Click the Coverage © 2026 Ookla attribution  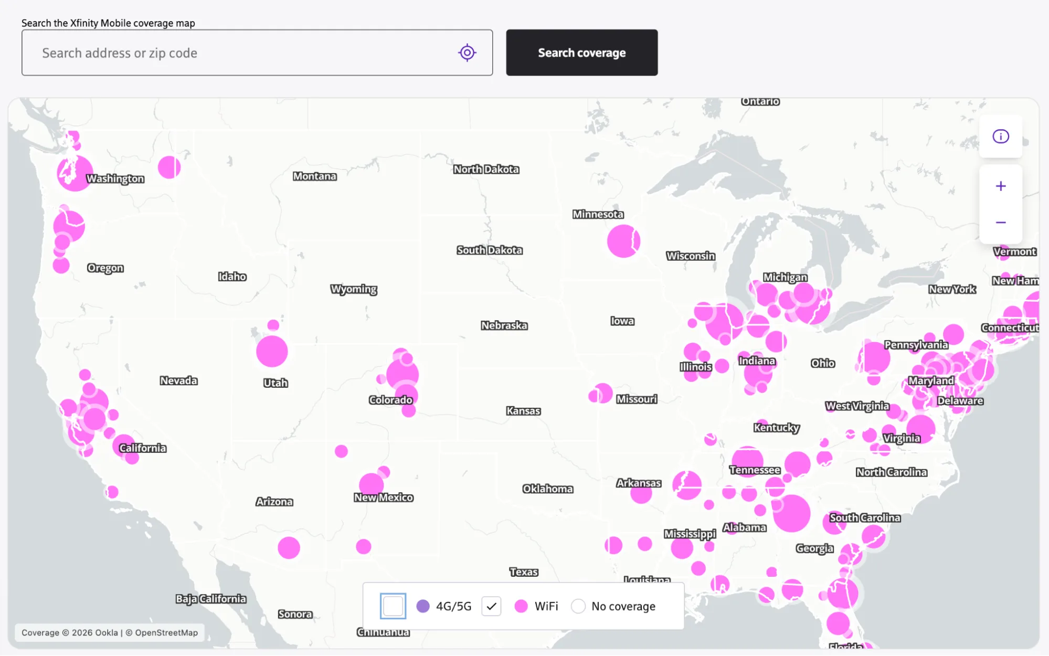70,633
